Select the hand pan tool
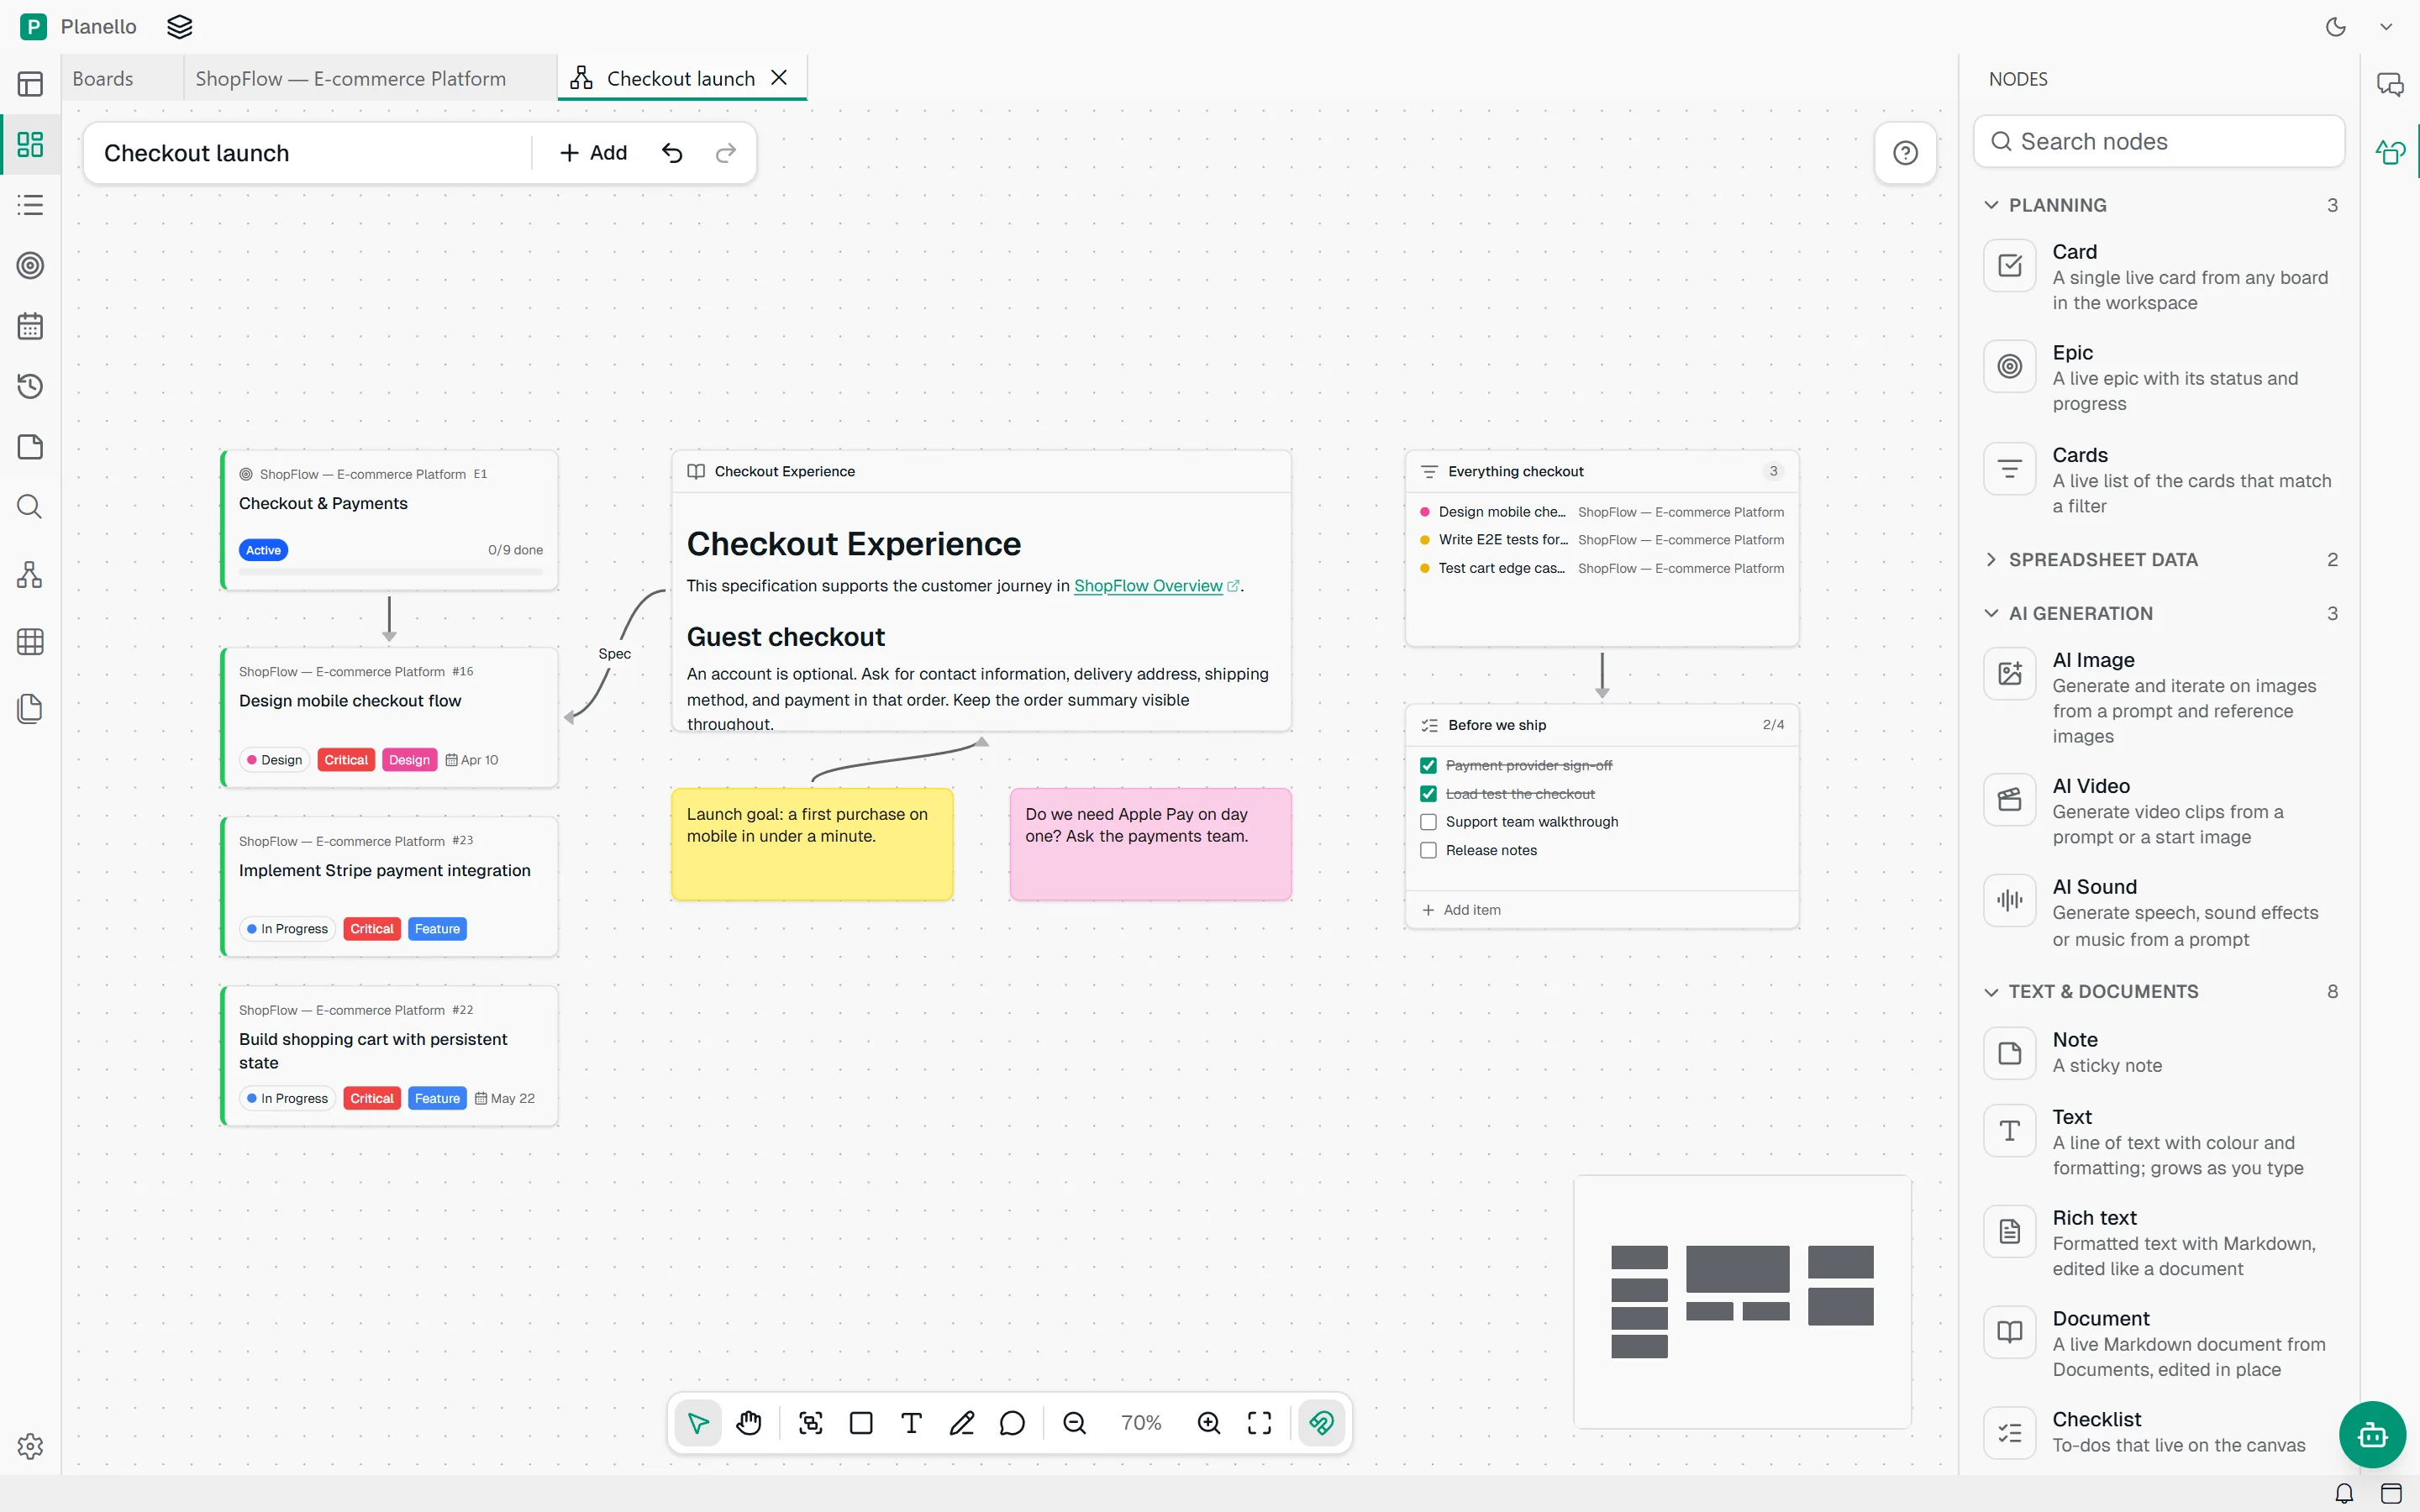Image resolution: width=2420 pixels, height=1512 pixels. pos(749,1423)
